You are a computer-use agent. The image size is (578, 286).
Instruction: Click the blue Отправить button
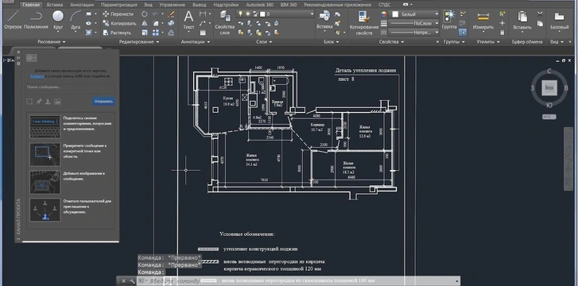[x=103, y=102]
